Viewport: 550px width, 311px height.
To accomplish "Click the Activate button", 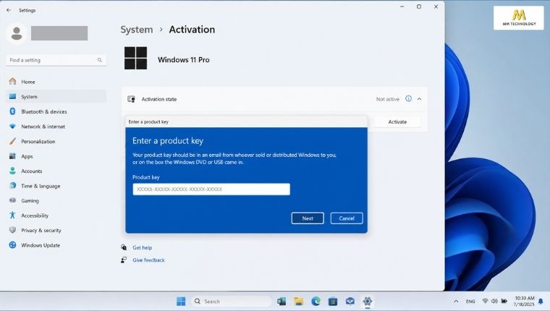I will pyautogui.click(x=397, y=122).
